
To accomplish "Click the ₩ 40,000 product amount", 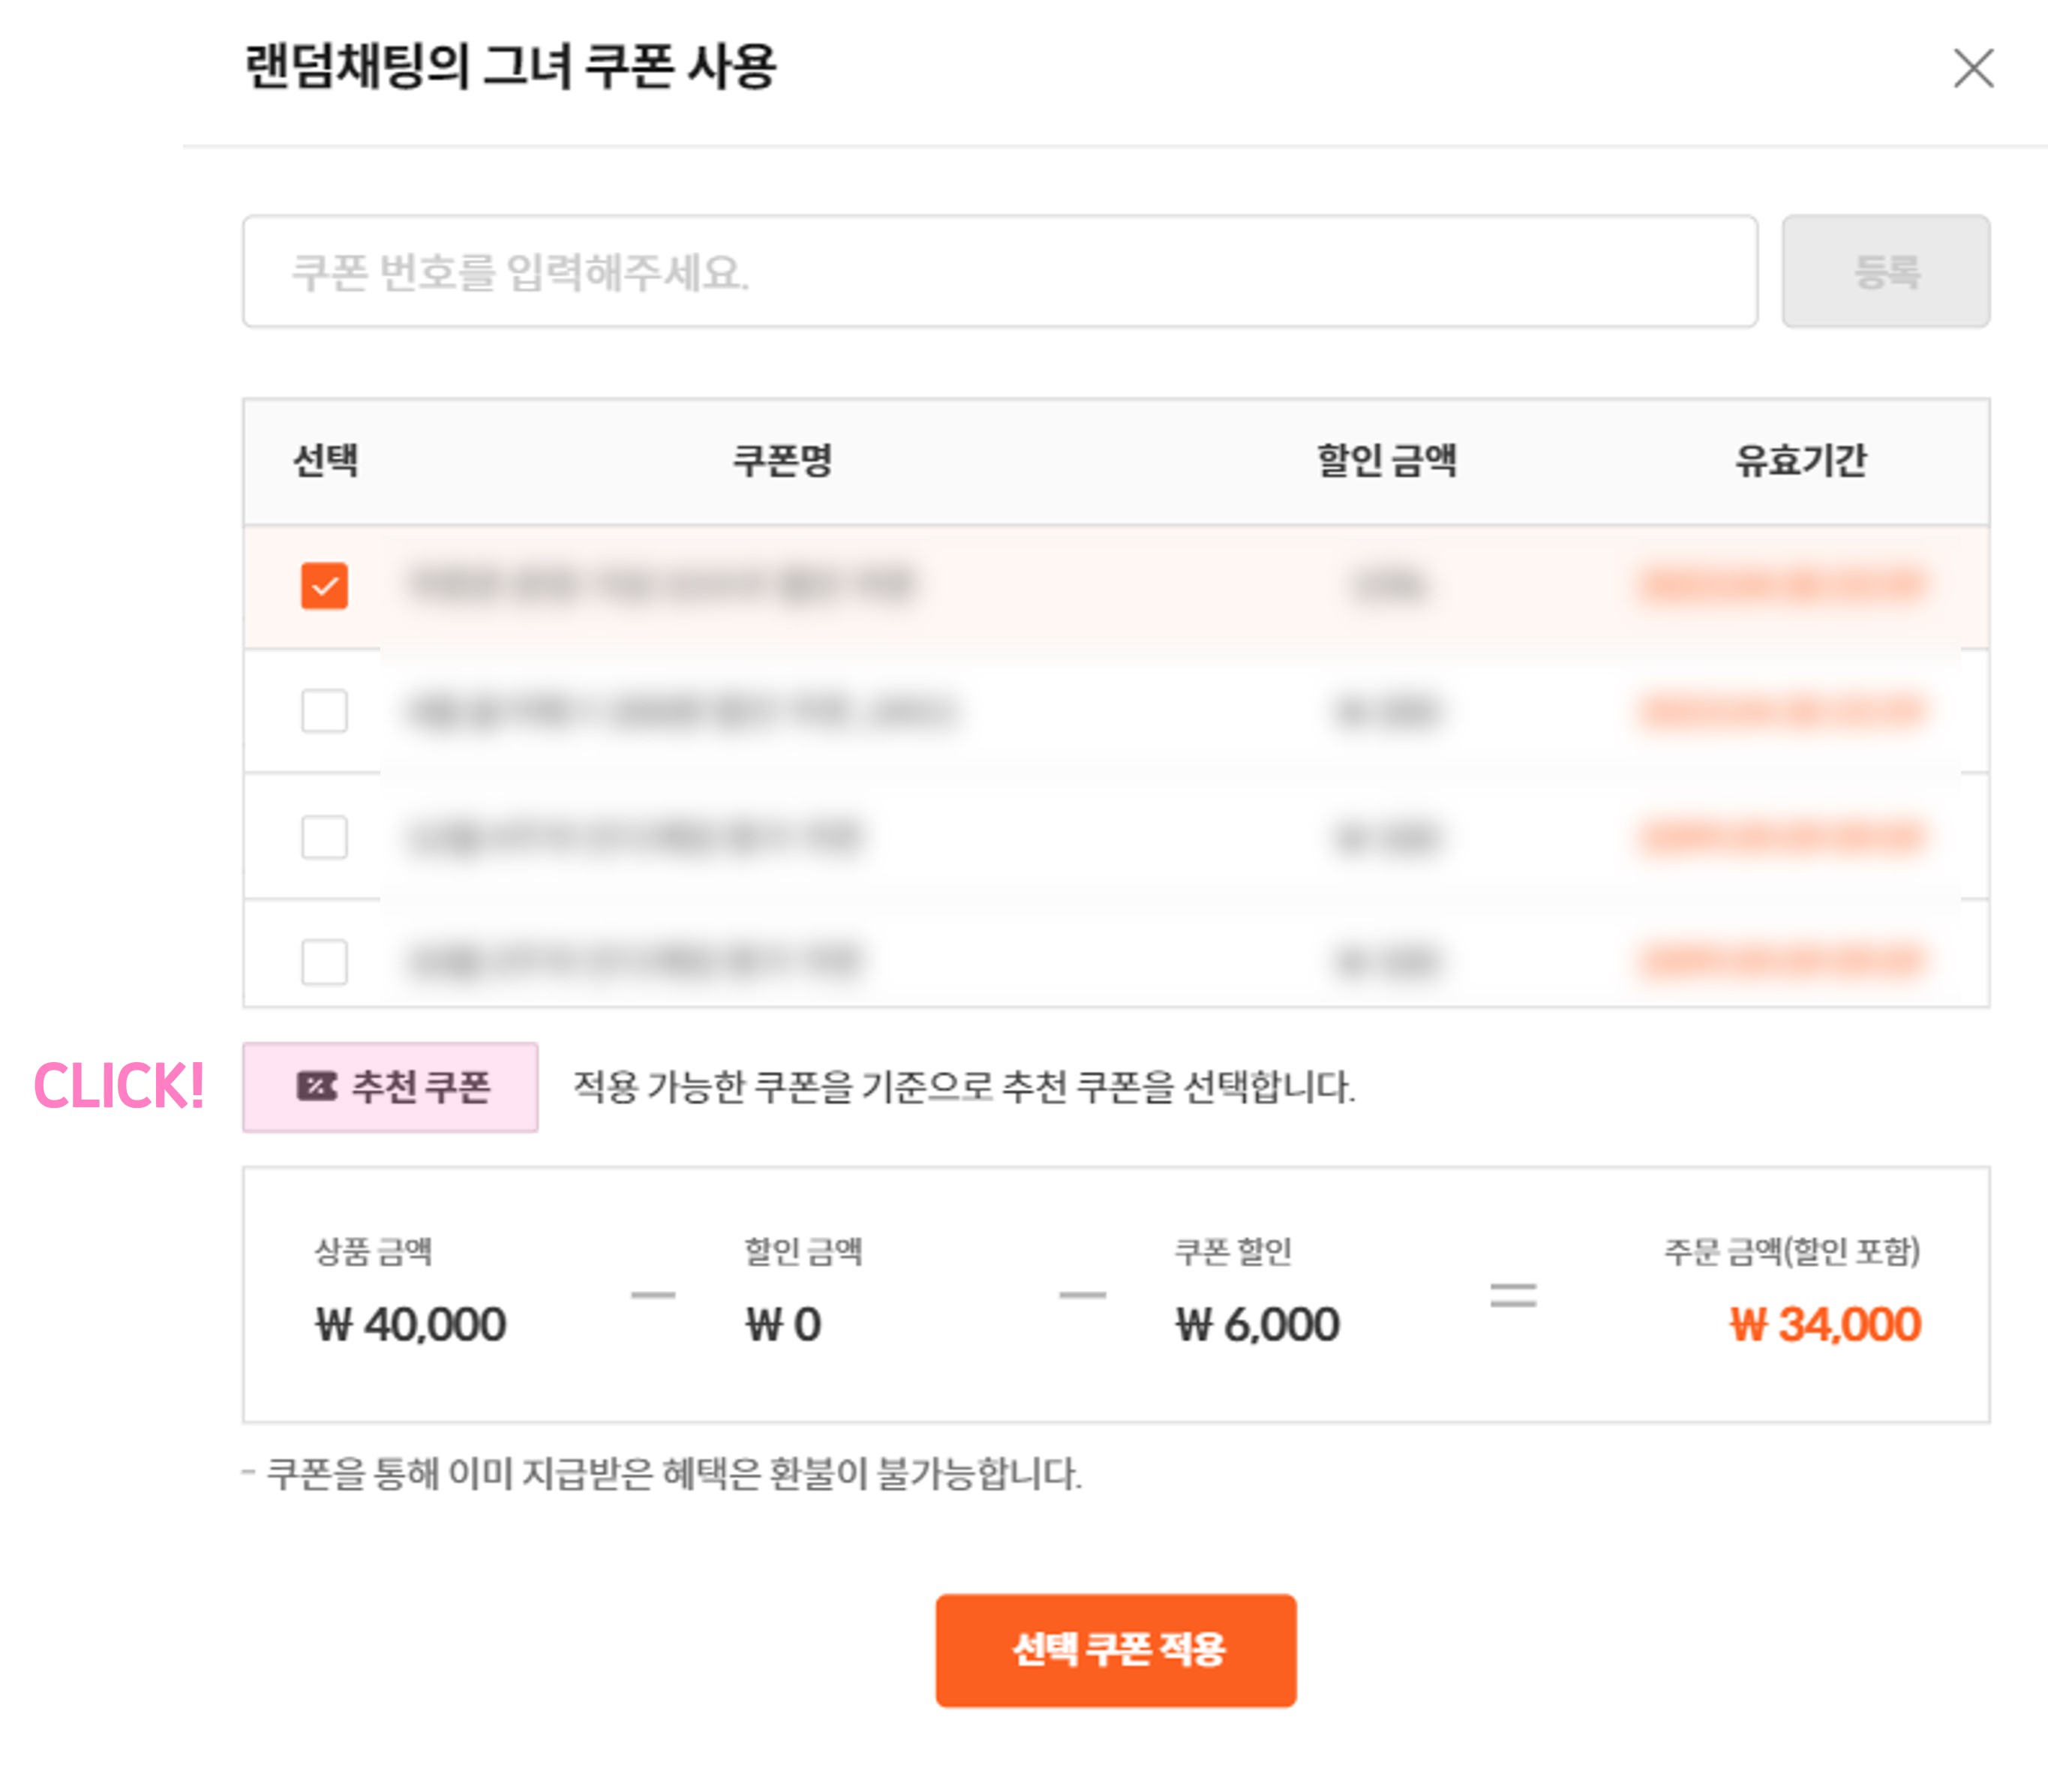I will pos(411,1325).
